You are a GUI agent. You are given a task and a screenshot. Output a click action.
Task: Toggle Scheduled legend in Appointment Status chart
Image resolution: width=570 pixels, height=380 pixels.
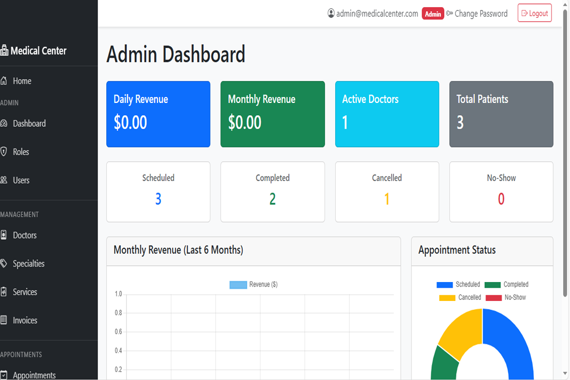[x=459, y=284]
